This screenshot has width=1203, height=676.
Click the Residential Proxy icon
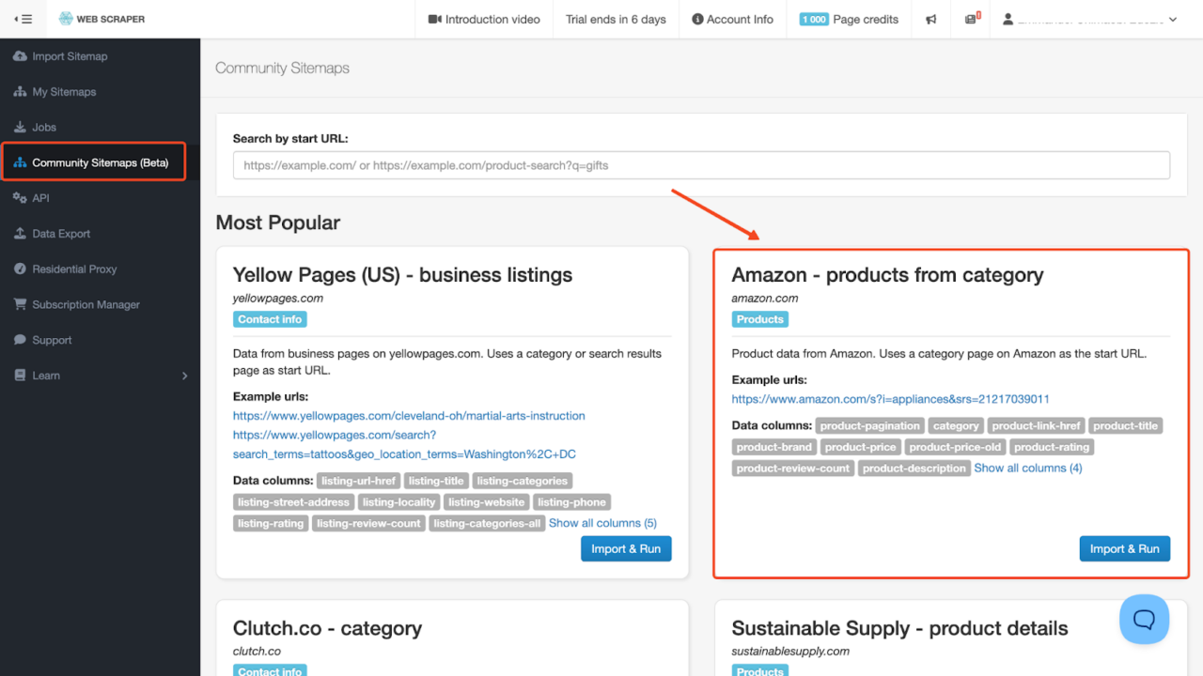20,269
